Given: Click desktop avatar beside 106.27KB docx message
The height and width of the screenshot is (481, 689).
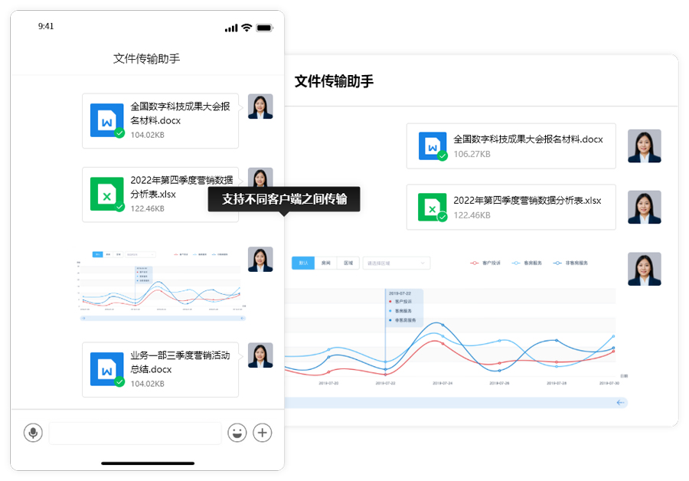Looking at the screenshot, I should 644,146.
